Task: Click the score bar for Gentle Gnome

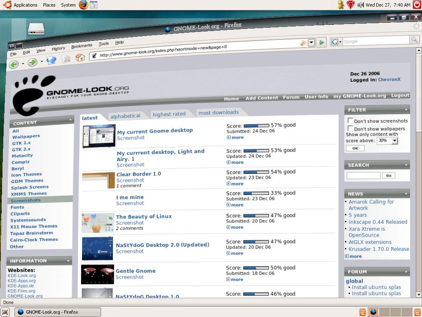Action: click(x=256, y=267)
